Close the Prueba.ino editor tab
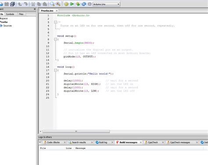 pyautogui.click(x=57, y=11)
